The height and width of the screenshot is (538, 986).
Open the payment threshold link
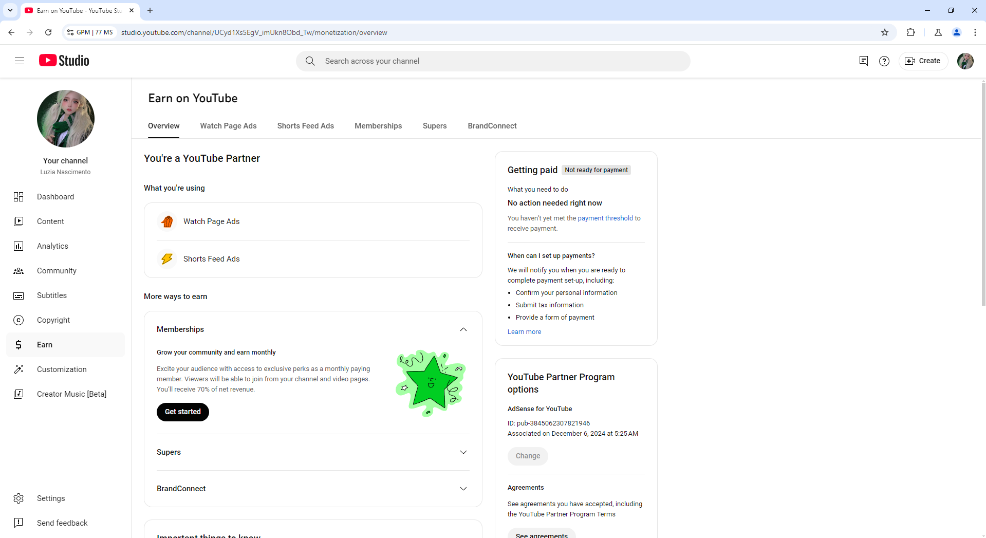point(605,218)
